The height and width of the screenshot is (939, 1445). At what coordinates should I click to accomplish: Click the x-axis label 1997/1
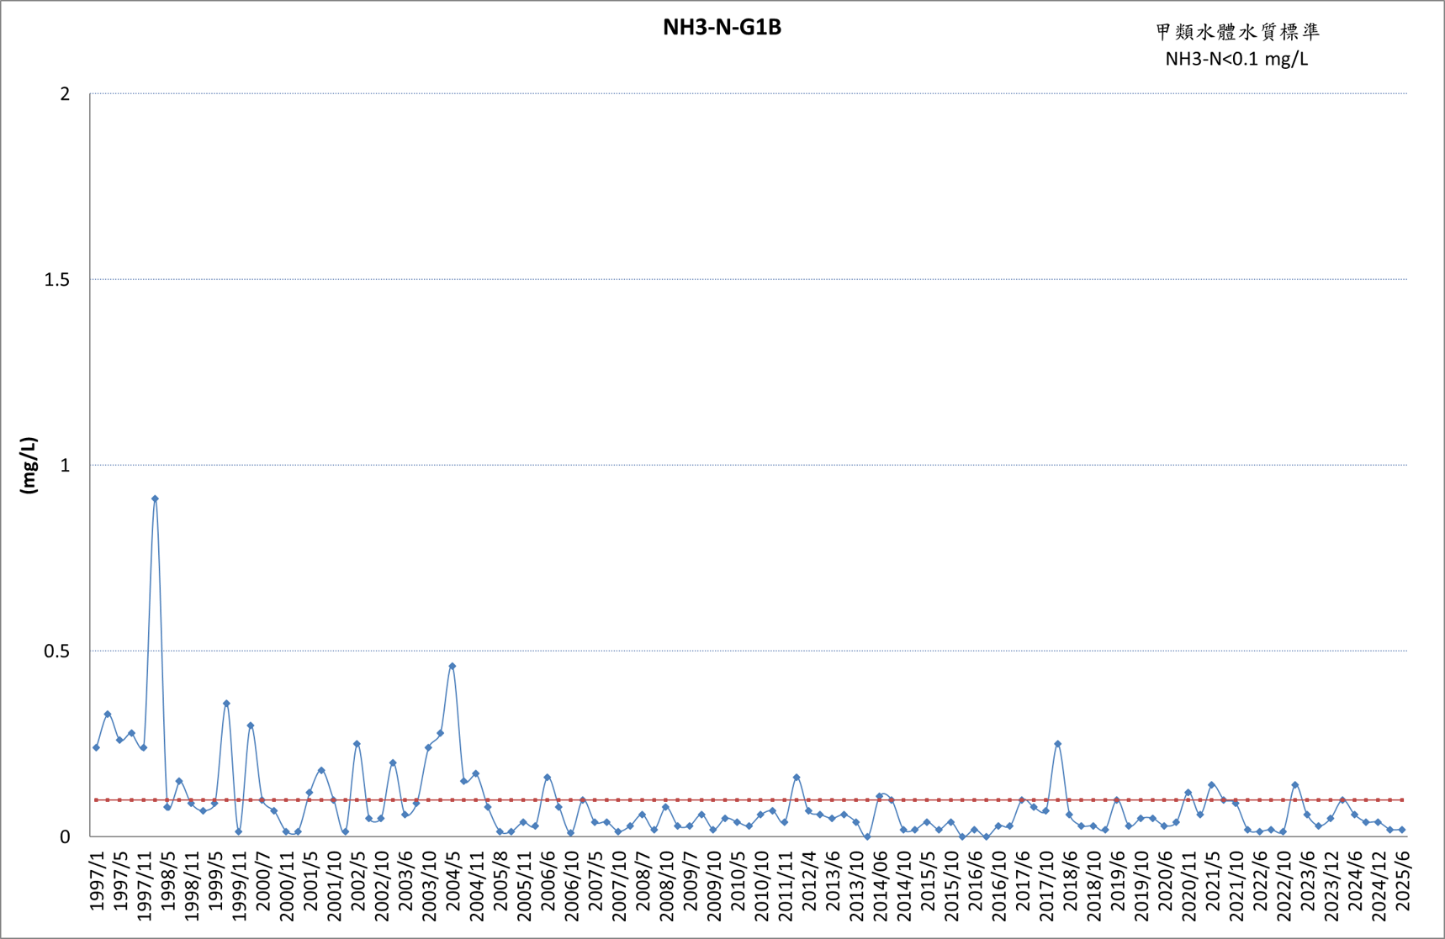click(x=96, y=879)
